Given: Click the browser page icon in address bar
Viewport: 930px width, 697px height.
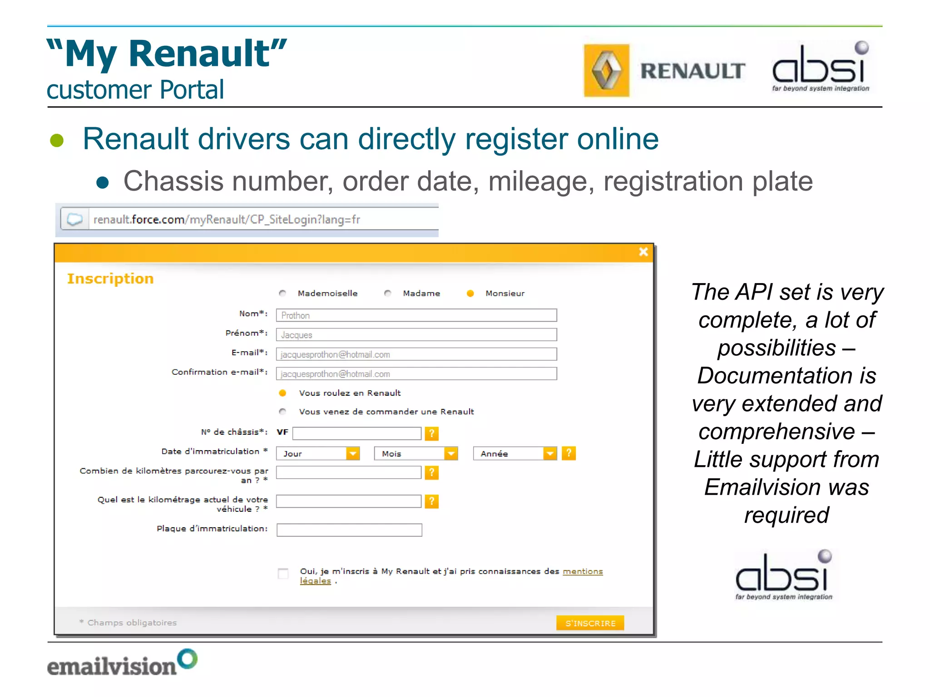Looking at the screenshot, I should pyautogui.click(x=75, y=220).
